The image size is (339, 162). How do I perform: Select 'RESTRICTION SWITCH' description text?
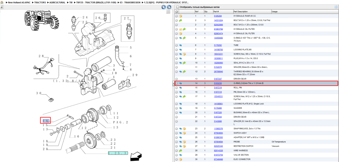coord(243,146)
